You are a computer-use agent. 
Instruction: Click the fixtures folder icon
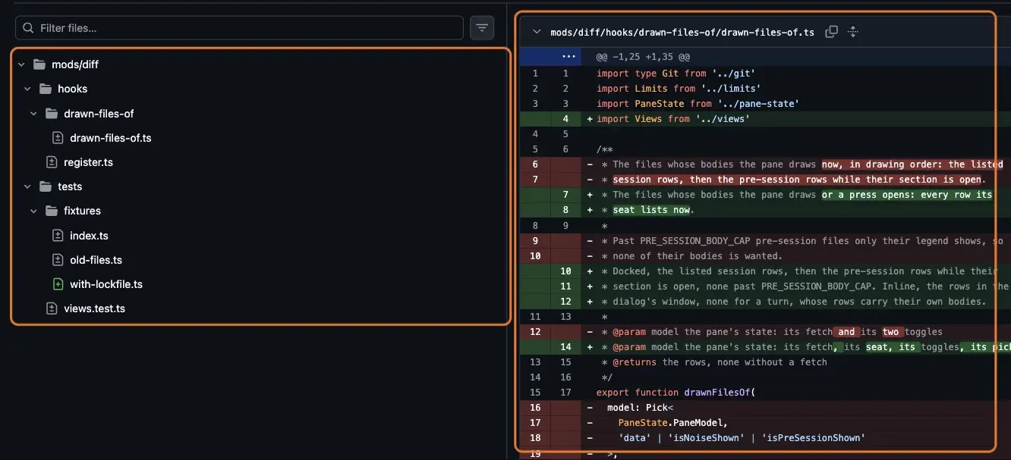[52, 211]
